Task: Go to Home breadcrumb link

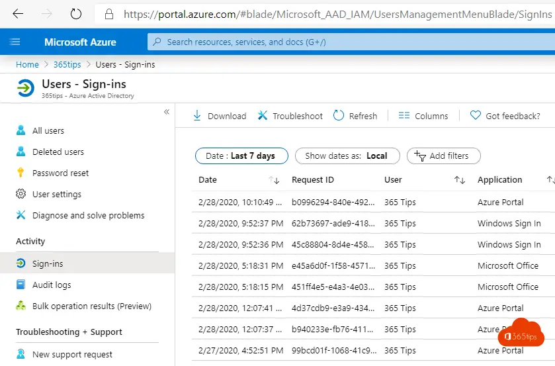Action: 27,64
